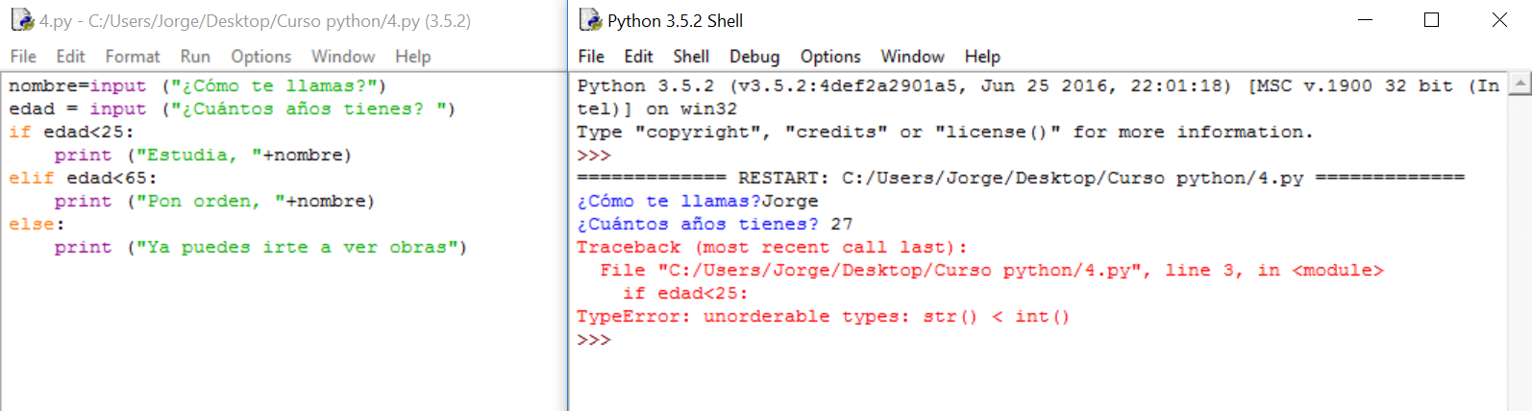1532x411 pixels.
Task: Open the Debug menu in Python Shell
Action: pyautogui.click(x=754, y=57)
